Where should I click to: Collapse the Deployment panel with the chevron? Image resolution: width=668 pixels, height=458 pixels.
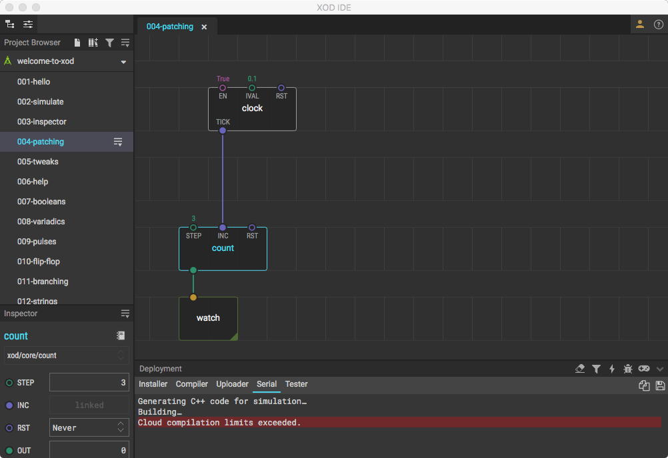660,369
